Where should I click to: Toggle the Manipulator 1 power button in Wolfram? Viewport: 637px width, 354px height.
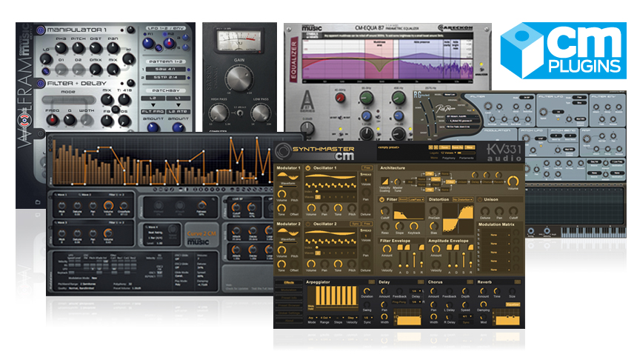[x=41, y=30]
